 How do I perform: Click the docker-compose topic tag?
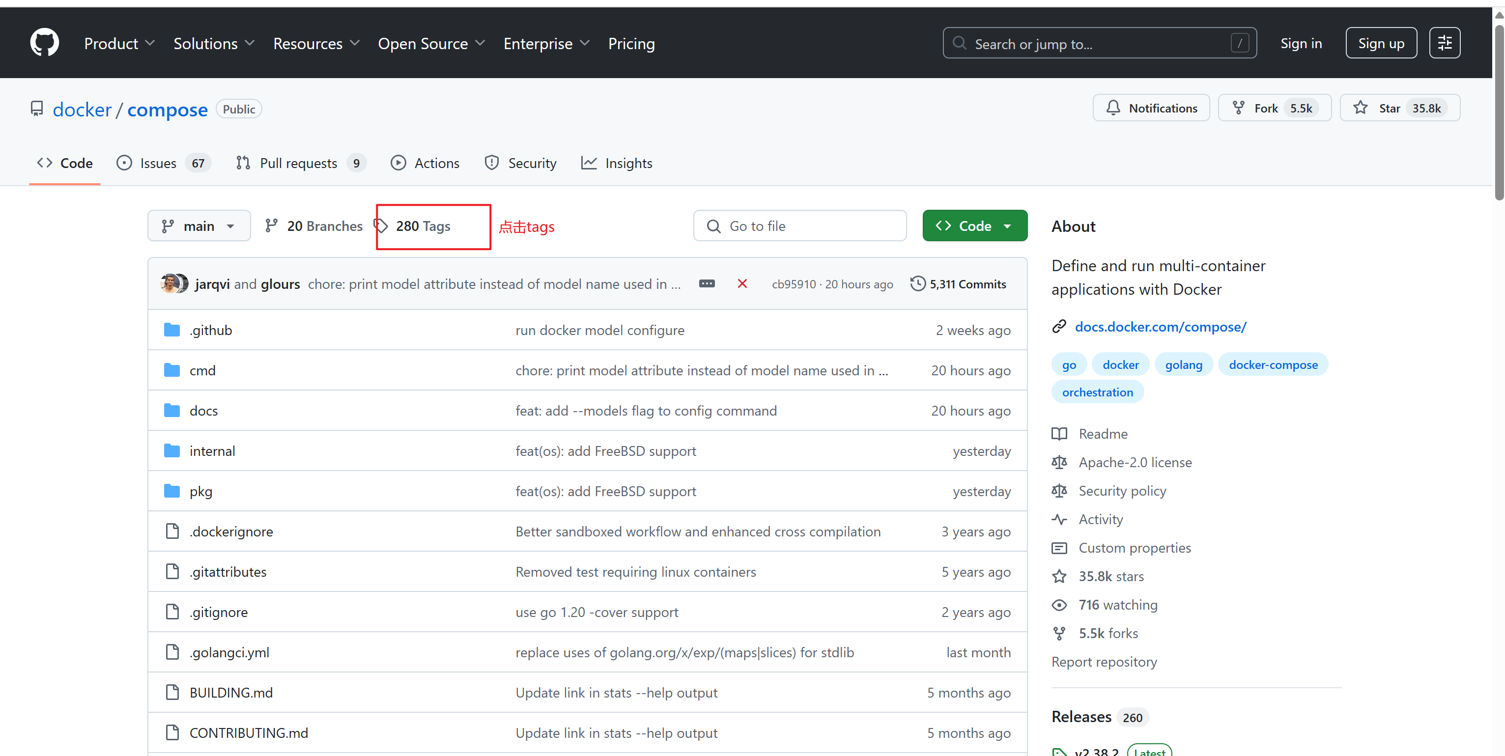[1273, 364]
